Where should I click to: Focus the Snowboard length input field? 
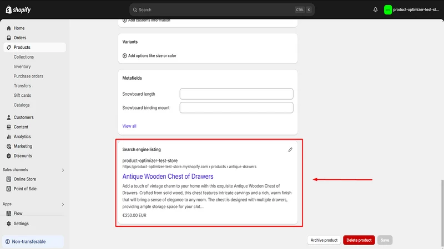[x=236, y=94]
